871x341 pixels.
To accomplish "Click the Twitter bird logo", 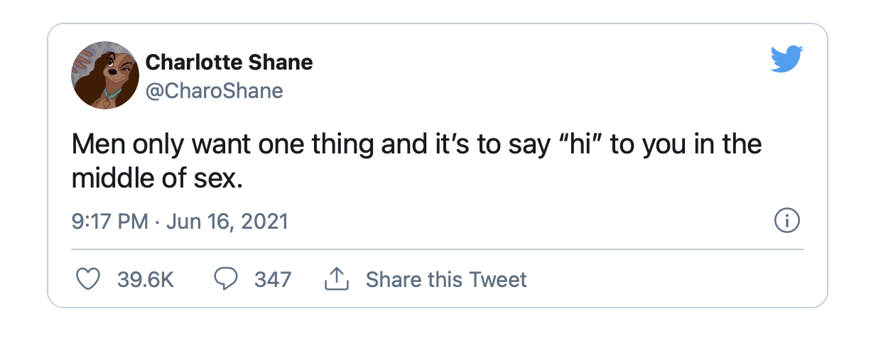I will pyautogui.click(x=786, y=58).
